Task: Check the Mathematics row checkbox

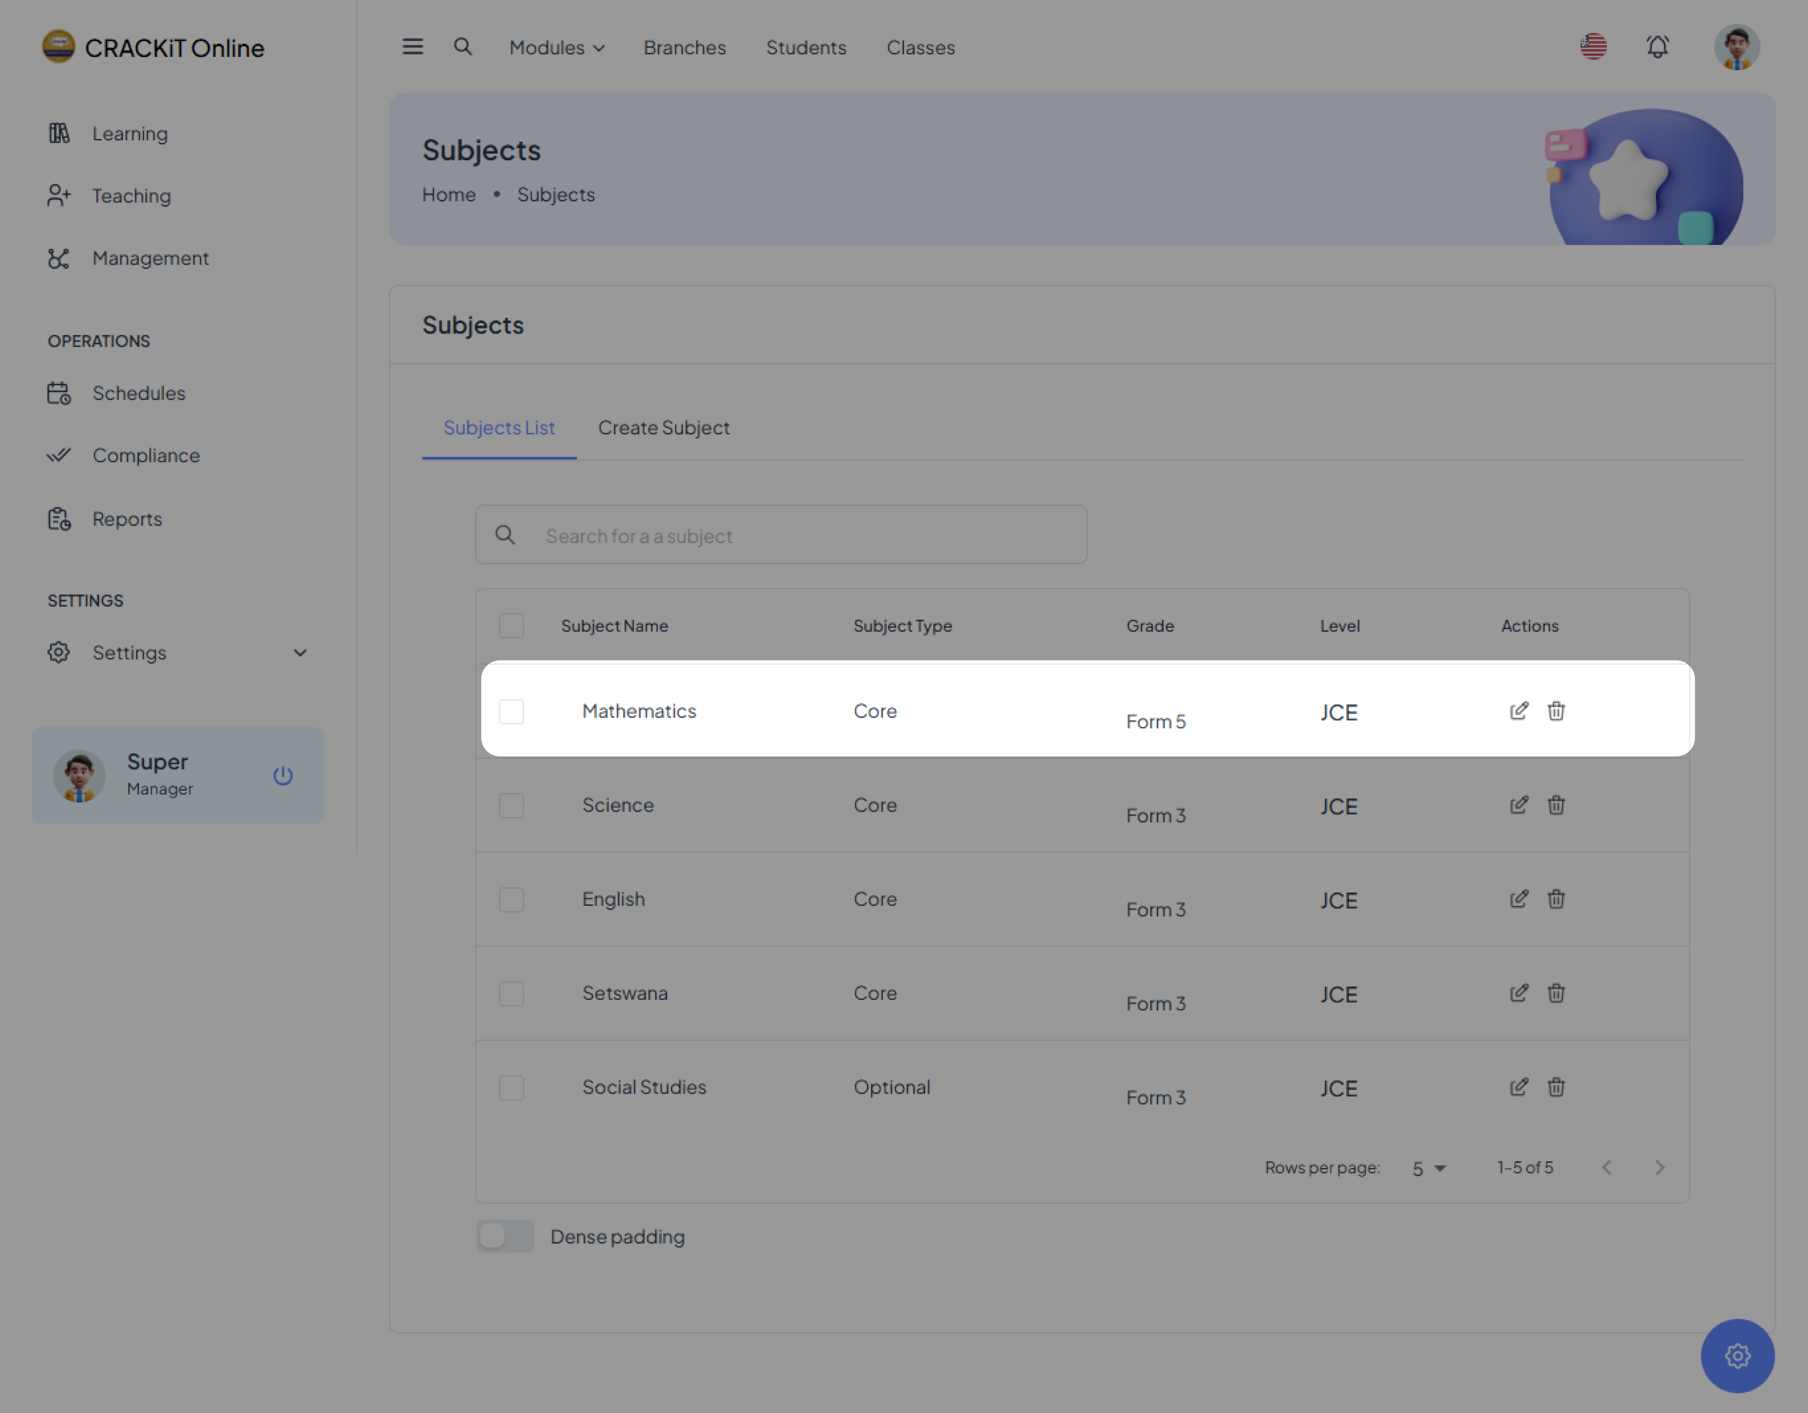Action: (x=511, y=712)
